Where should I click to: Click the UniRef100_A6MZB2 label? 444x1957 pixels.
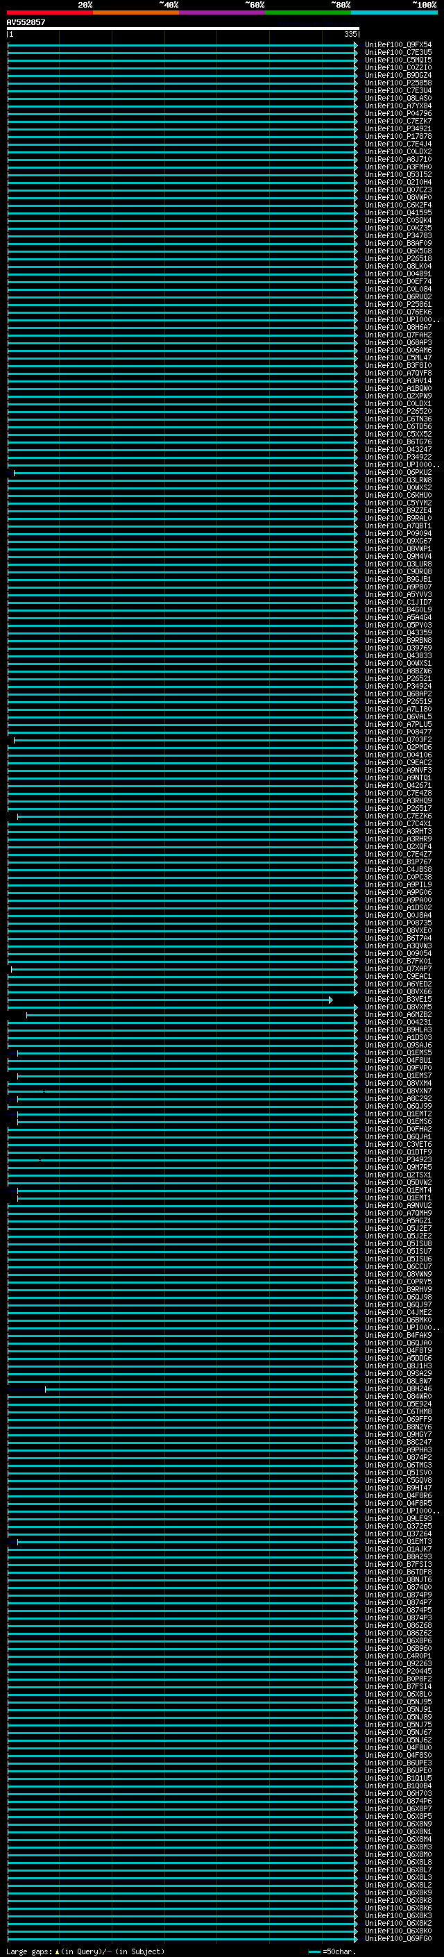coord(398,1015)
